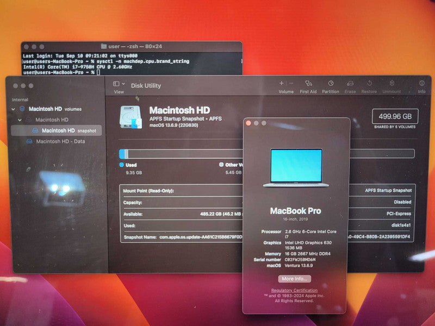Open the Info button in Disk Utility toolbar
The image size is (435, 326).
pyautogui.click(x=422, y=83)
